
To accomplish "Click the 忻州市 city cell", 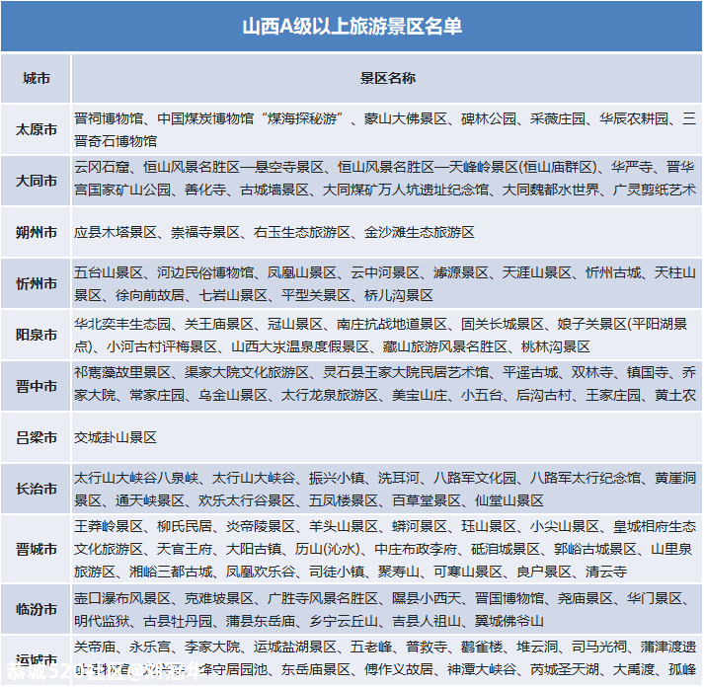I will click(36, 283).
